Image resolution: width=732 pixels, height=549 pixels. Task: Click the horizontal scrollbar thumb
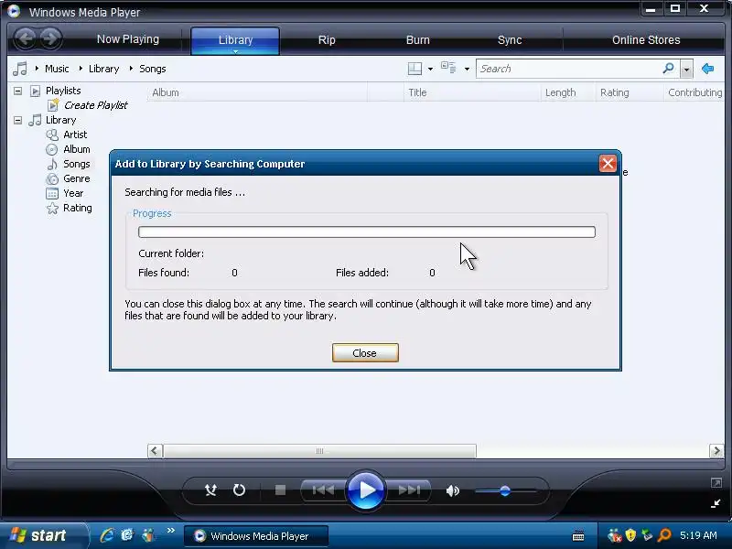point(319,451)
